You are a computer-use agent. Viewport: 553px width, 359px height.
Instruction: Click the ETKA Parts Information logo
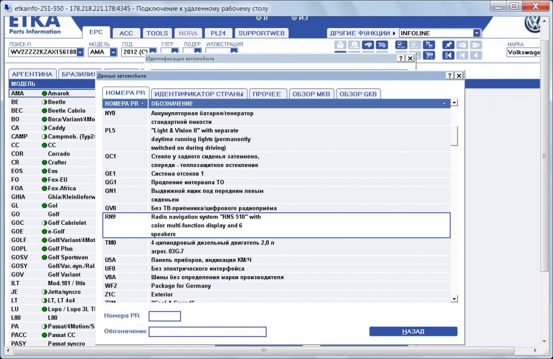(x=35, y=26)
